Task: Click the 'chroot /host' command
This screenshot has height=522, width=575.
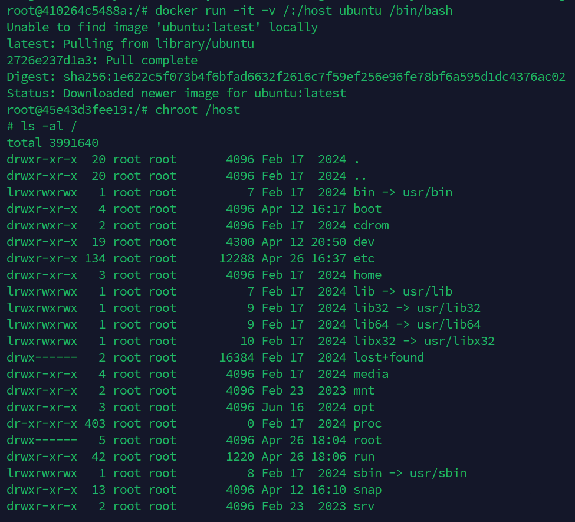Action: pyautogui.click(x=198, y=110)
